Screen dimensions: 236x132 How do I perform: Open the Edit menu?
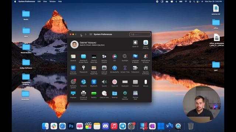pos(39,1)
